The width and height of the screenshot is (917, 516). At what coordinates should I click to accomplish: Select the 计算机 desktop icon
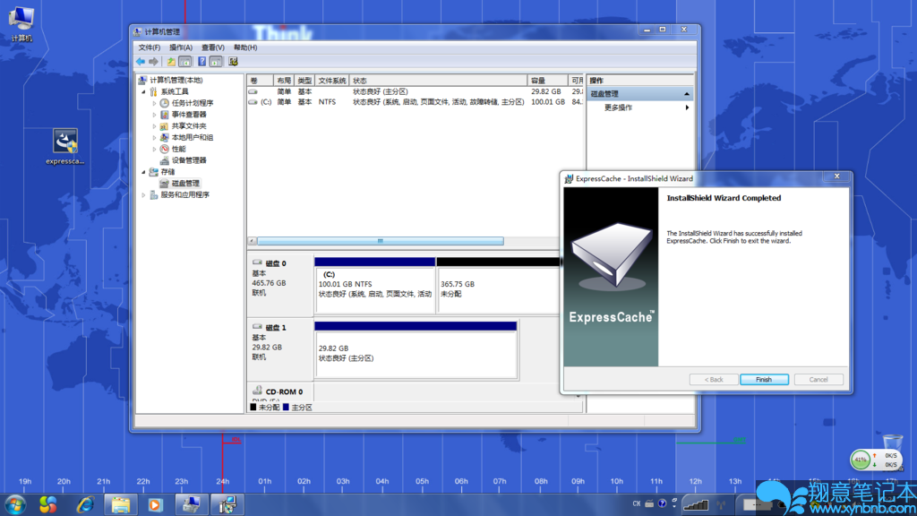(x=21, y=24)
